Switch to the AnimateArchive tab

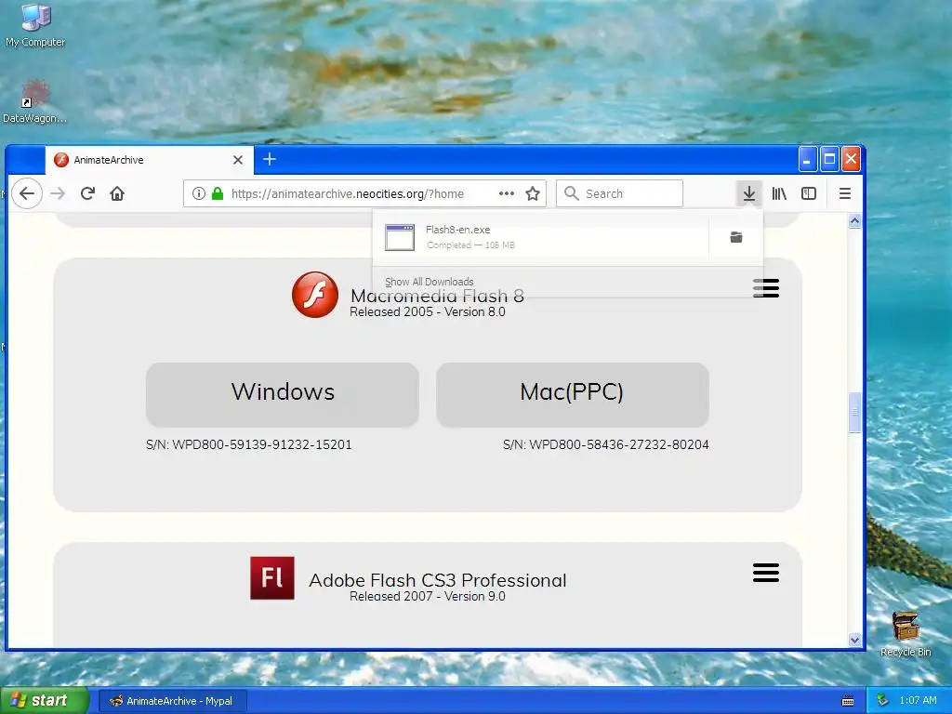coord(150,160)
